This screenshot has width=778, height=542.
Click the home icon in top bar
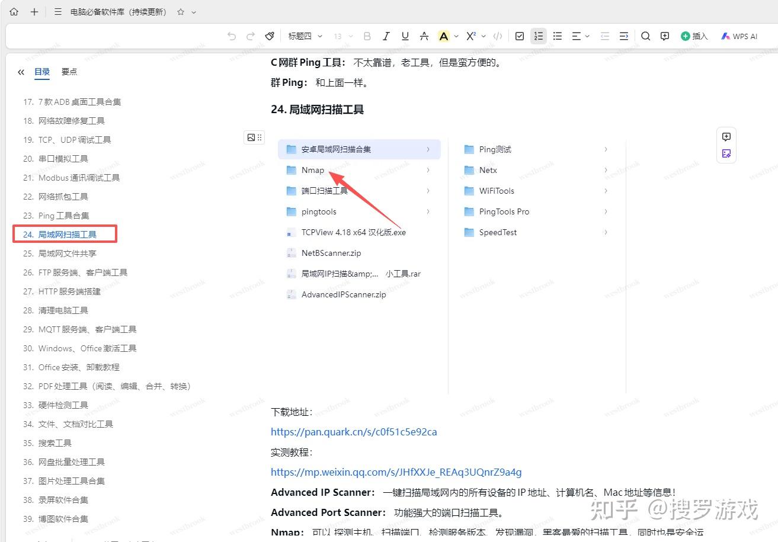[14, 12]
